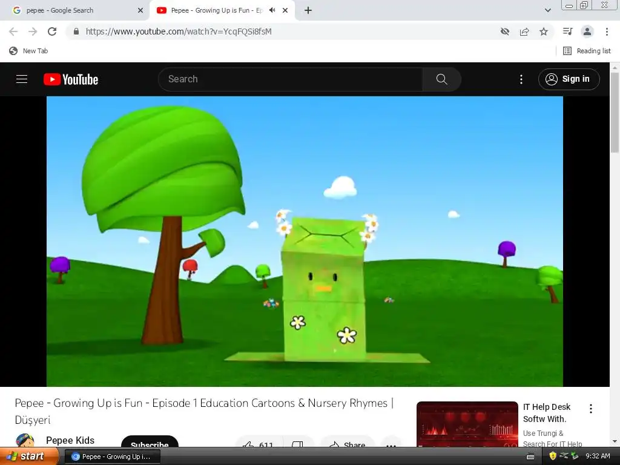Open the Pepee Kids channel name
This screenshot has width=620, height=465.
tap(70, 440)
